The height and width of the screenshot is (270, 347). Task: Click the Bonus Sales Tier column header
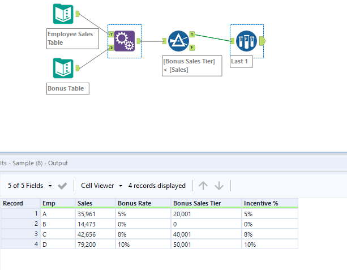[198, 203]
